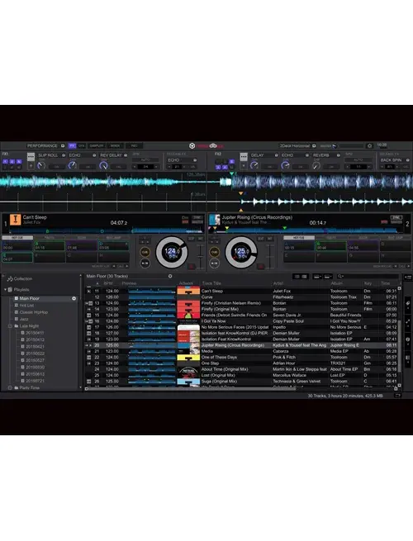Toggle the MIXER panel button
This screenshot has width=413, height=541.
(115, 146)
